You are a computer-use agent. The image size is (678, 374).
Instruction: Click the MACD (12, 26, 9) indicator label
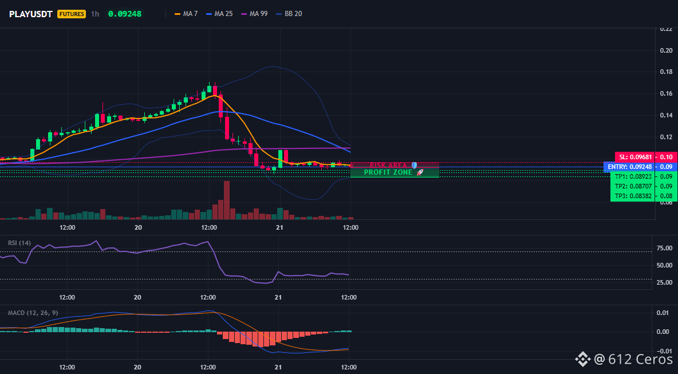tap(33, 313)
